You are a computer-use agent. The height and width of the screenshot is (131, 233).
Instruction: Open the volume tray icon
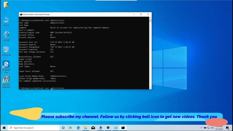212,128
